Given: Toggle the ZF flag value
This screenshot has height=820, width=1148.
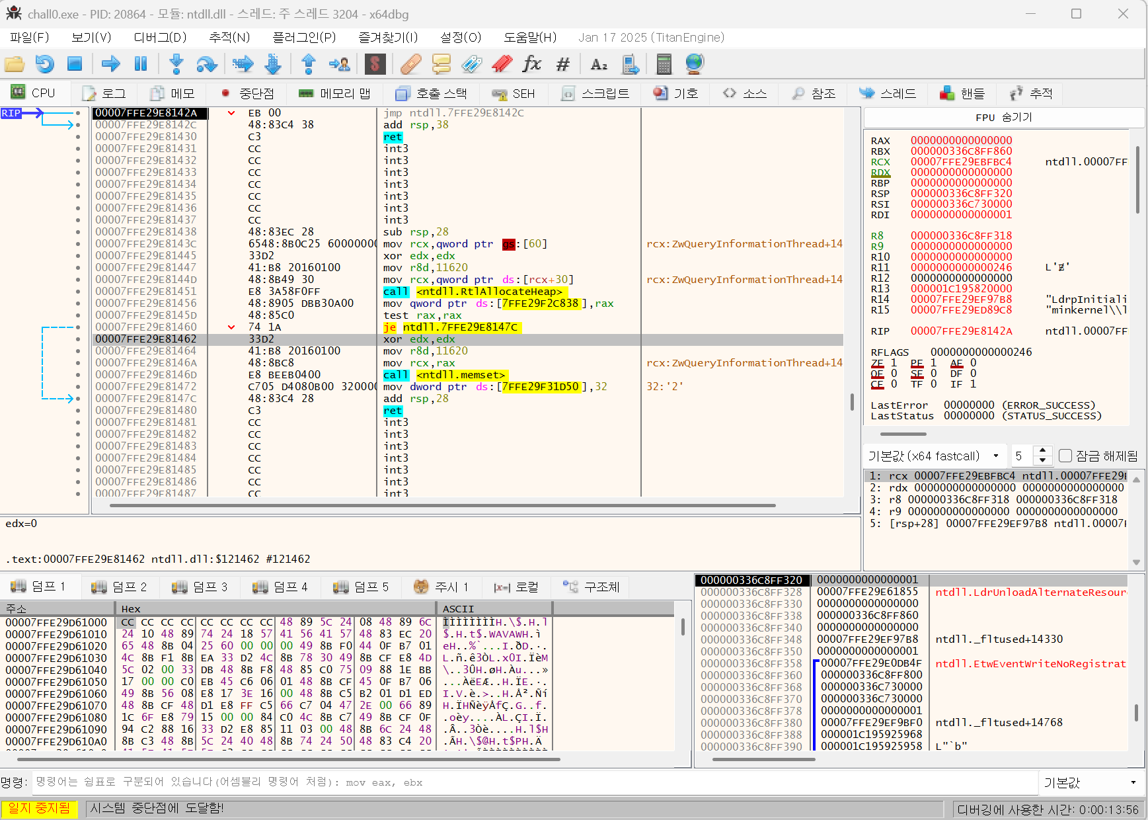Looking at the screenshot, I should [894, 363].
